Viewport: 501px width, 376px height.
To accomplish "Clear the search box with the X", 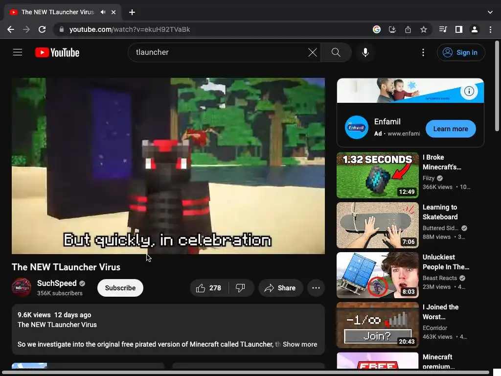I will click(313, 52).
